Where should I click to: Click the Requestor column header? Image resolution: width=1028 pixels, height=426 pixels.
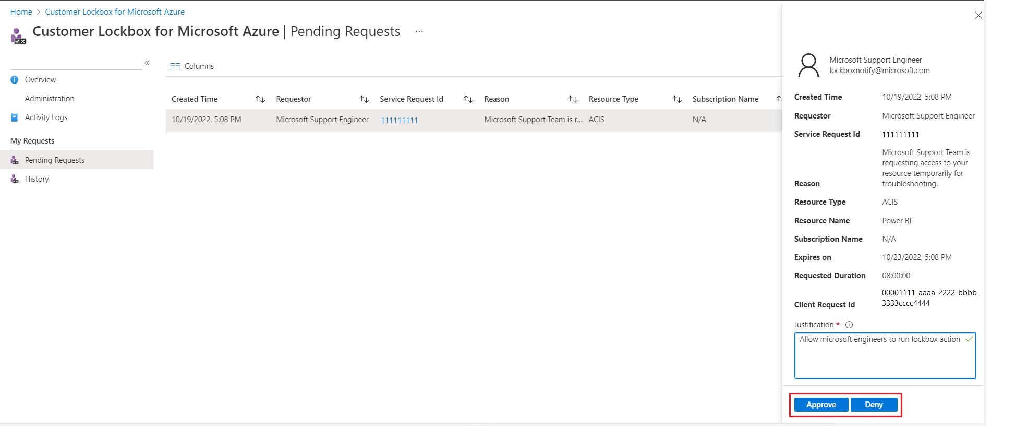tap(294, 99)
